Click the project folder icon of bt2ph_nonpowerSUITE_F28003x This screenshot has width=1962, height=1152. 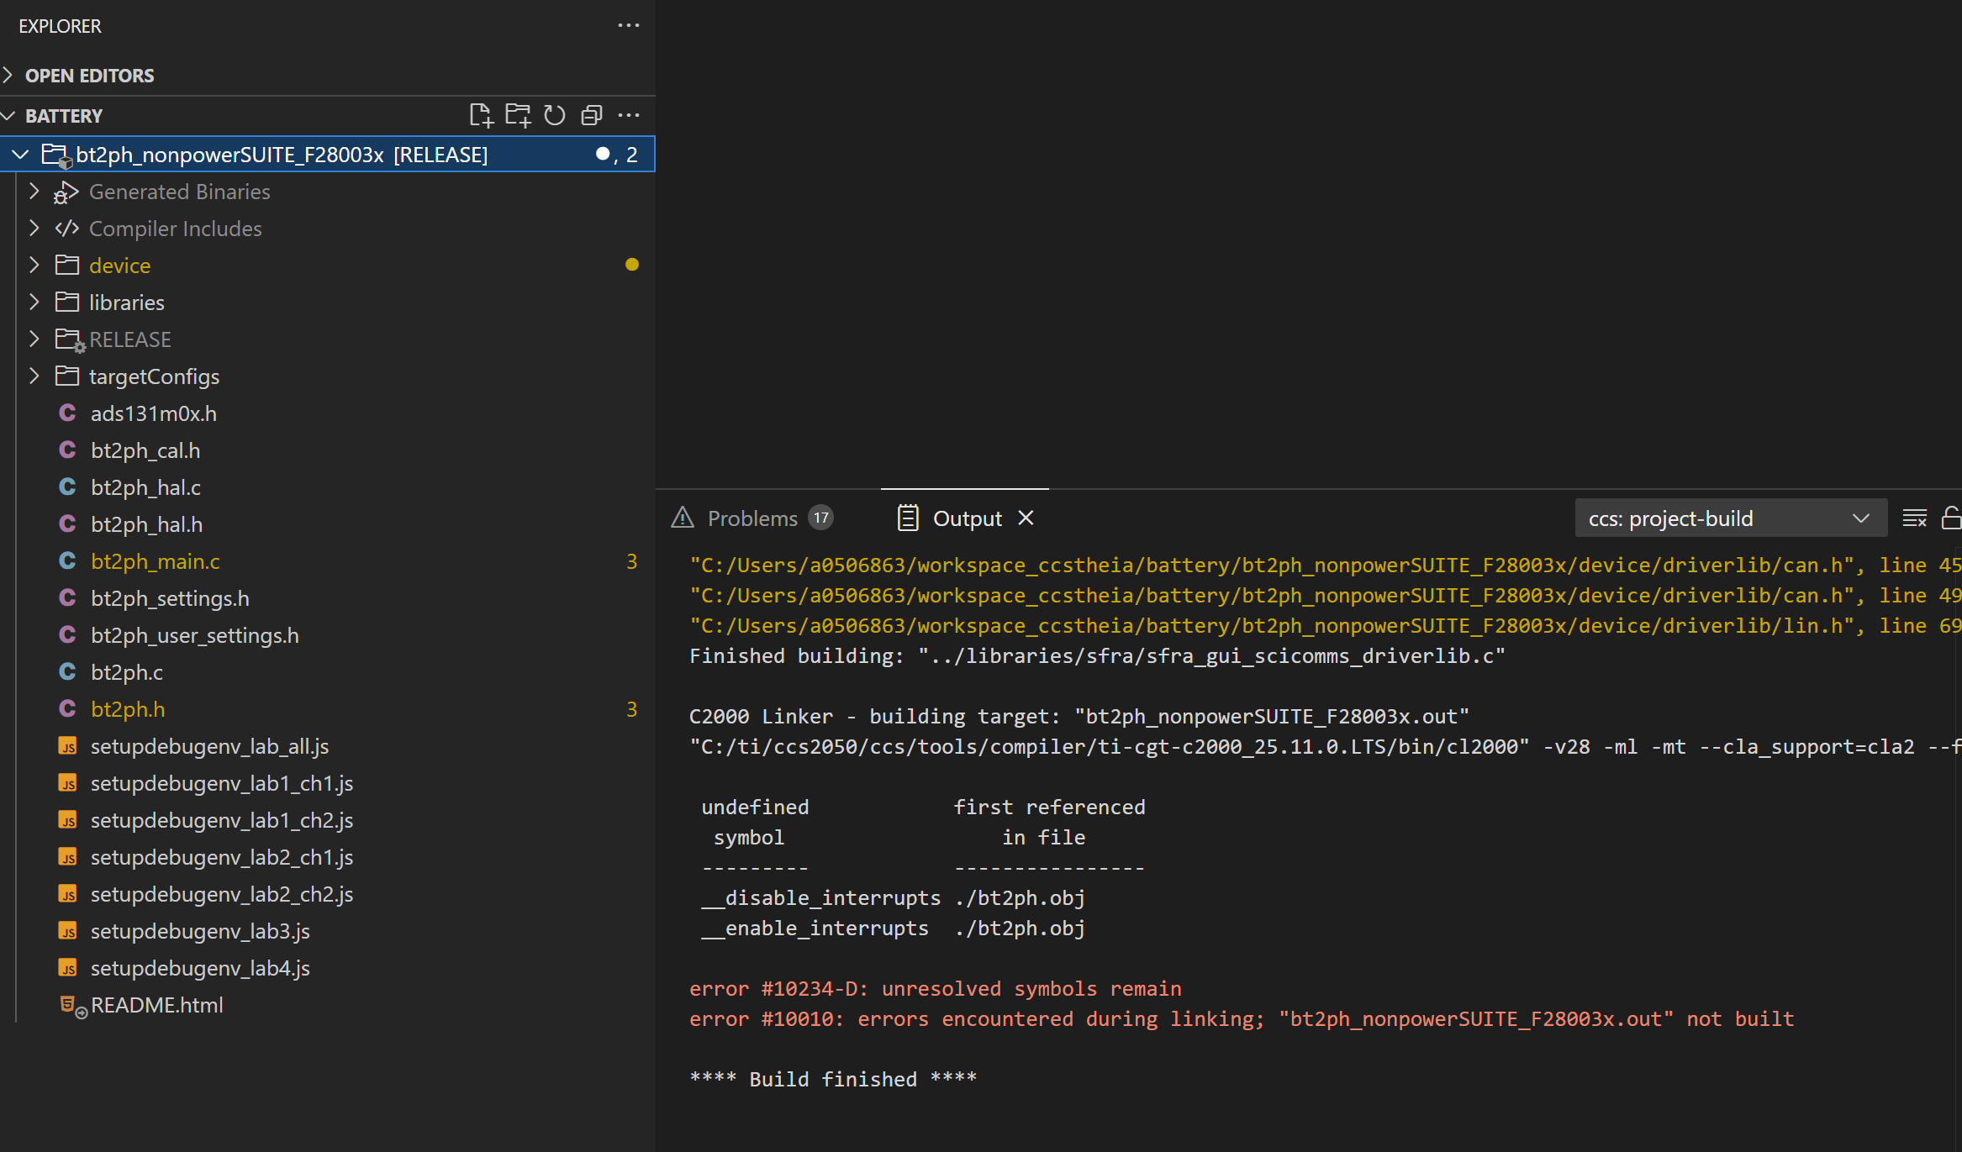pos(57,155)
